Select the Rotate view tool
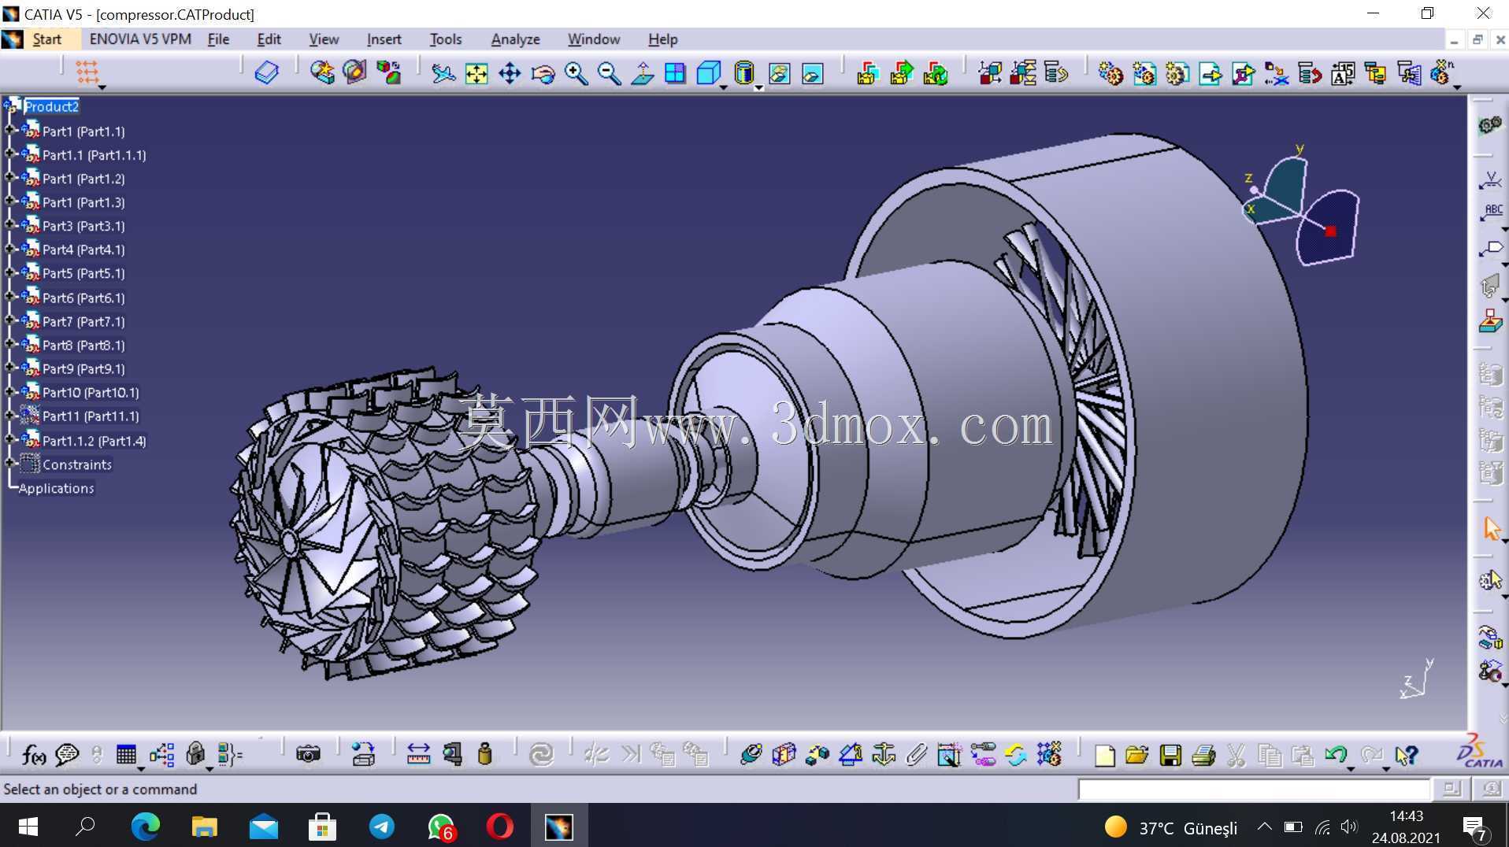Image resolution: width=1509 pixels, height=847 pixels. pos(543,73)
